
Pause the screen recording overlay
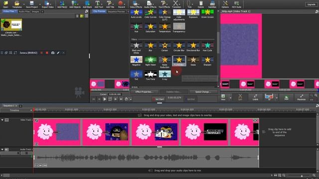41,53
